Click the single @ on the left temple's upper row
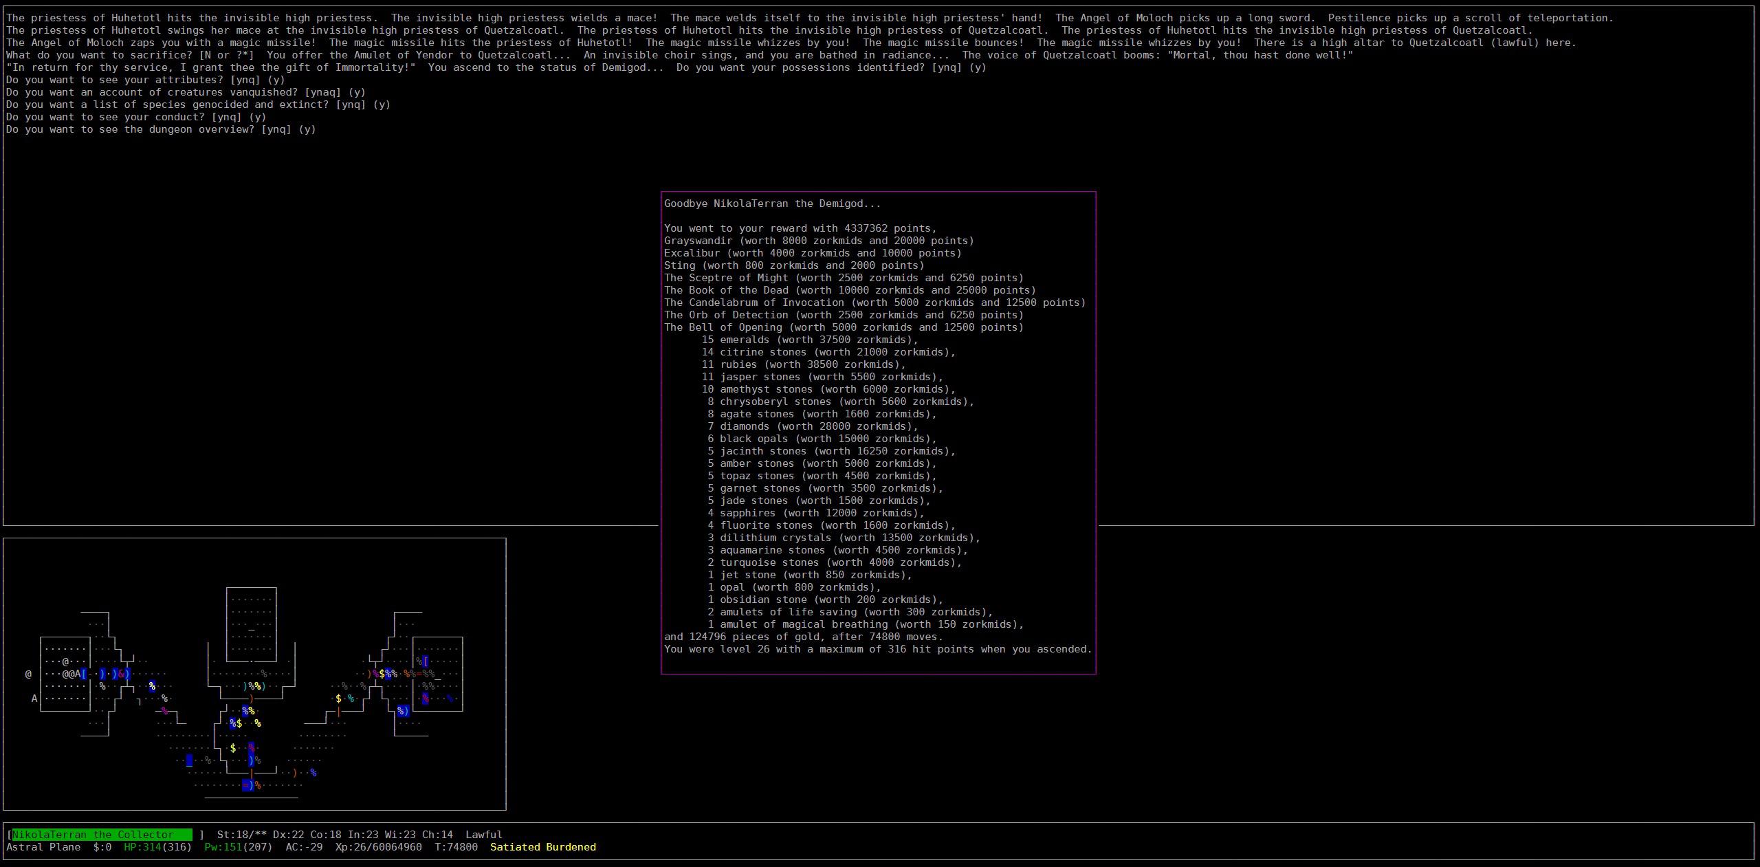This screenshot has width=1760, height=867. tap(65, 661)
